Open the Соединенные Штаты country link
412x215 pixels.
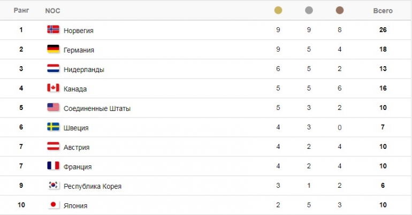click(97, 108)
